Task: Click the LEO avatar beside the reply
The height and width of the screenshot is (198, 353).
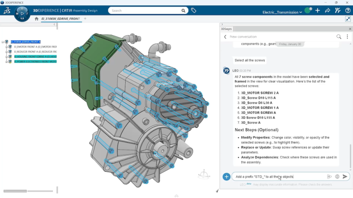Action: 226,70
